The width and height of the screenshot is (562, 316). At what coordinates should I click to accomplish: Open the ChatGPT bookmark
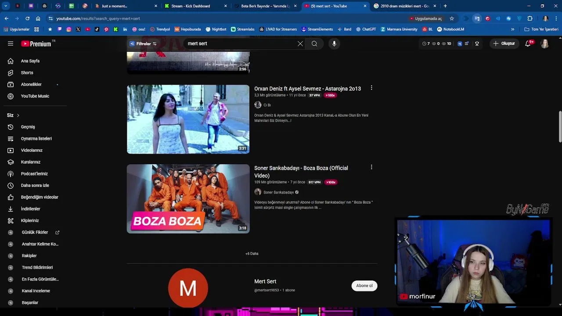pos(366,29)
